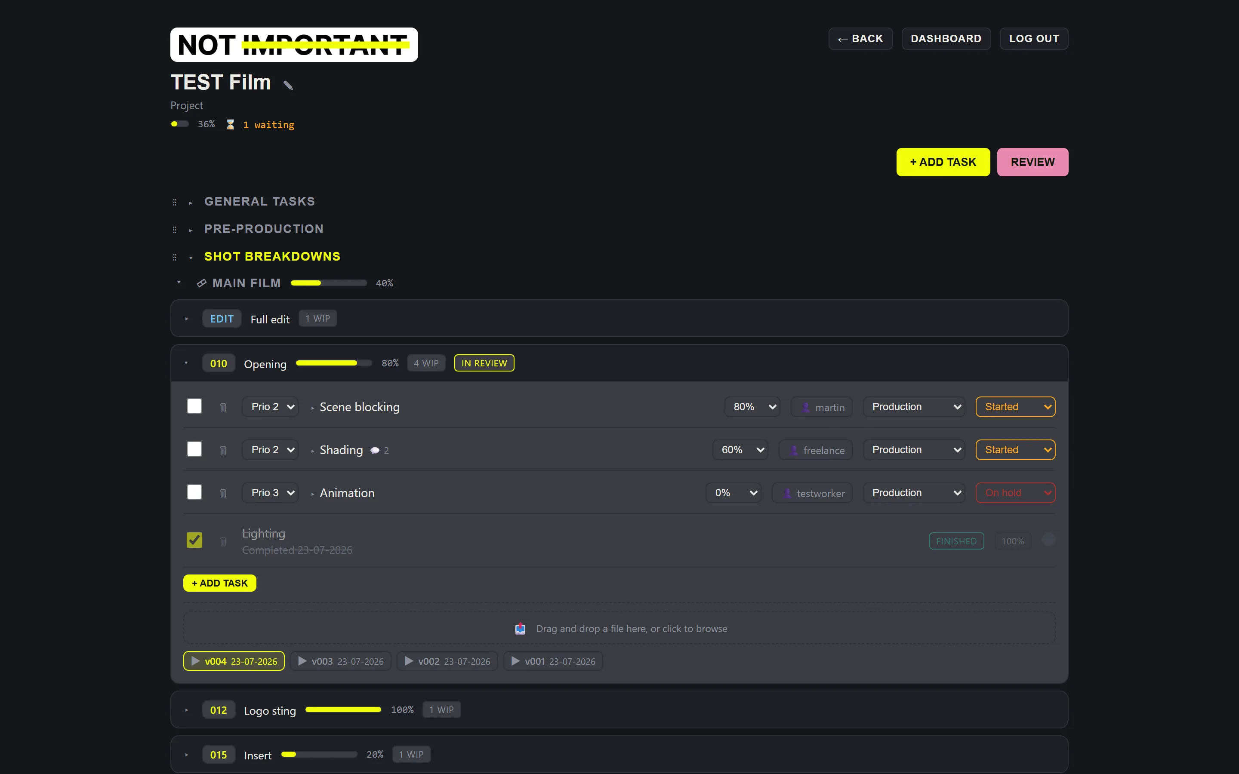
Task: Click LOG OUT
Action: (1034, 38)
